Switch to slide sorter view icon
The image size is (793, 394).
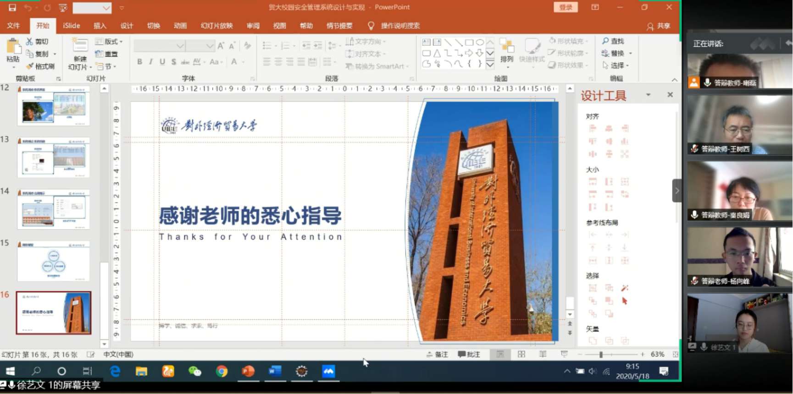tap(521, 354)
